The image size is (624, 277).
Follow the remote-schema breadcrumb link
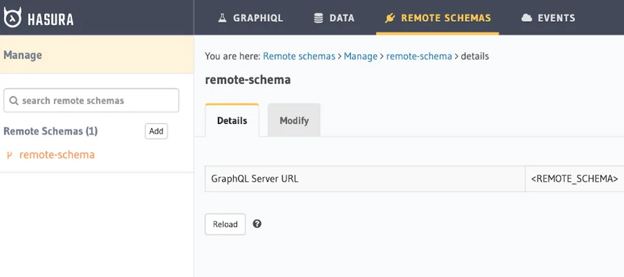coord(419,57)
